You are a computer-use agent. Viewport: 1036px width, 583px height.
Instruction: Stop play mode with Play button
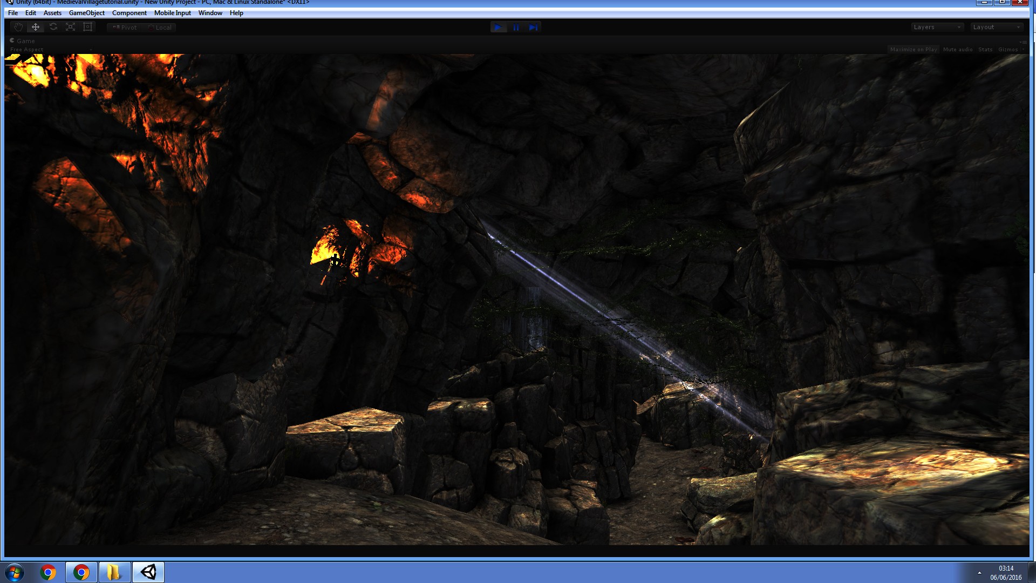coord(499,27)
